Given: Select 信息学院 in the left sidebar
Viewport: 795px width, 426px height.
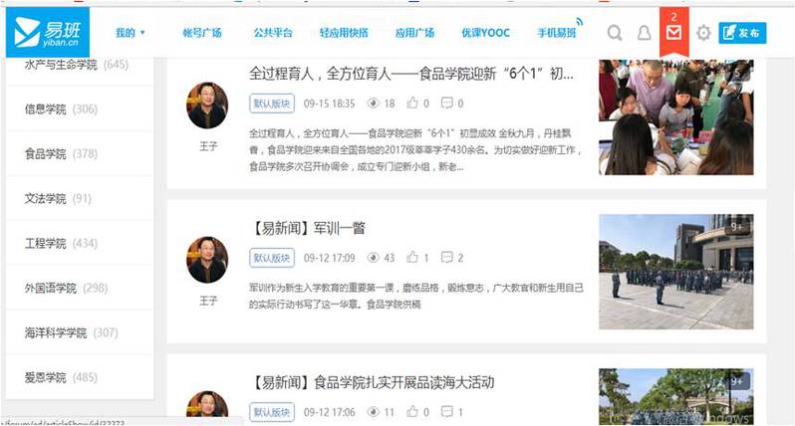Looking at the screenshot, I should [x=46, y=109].
